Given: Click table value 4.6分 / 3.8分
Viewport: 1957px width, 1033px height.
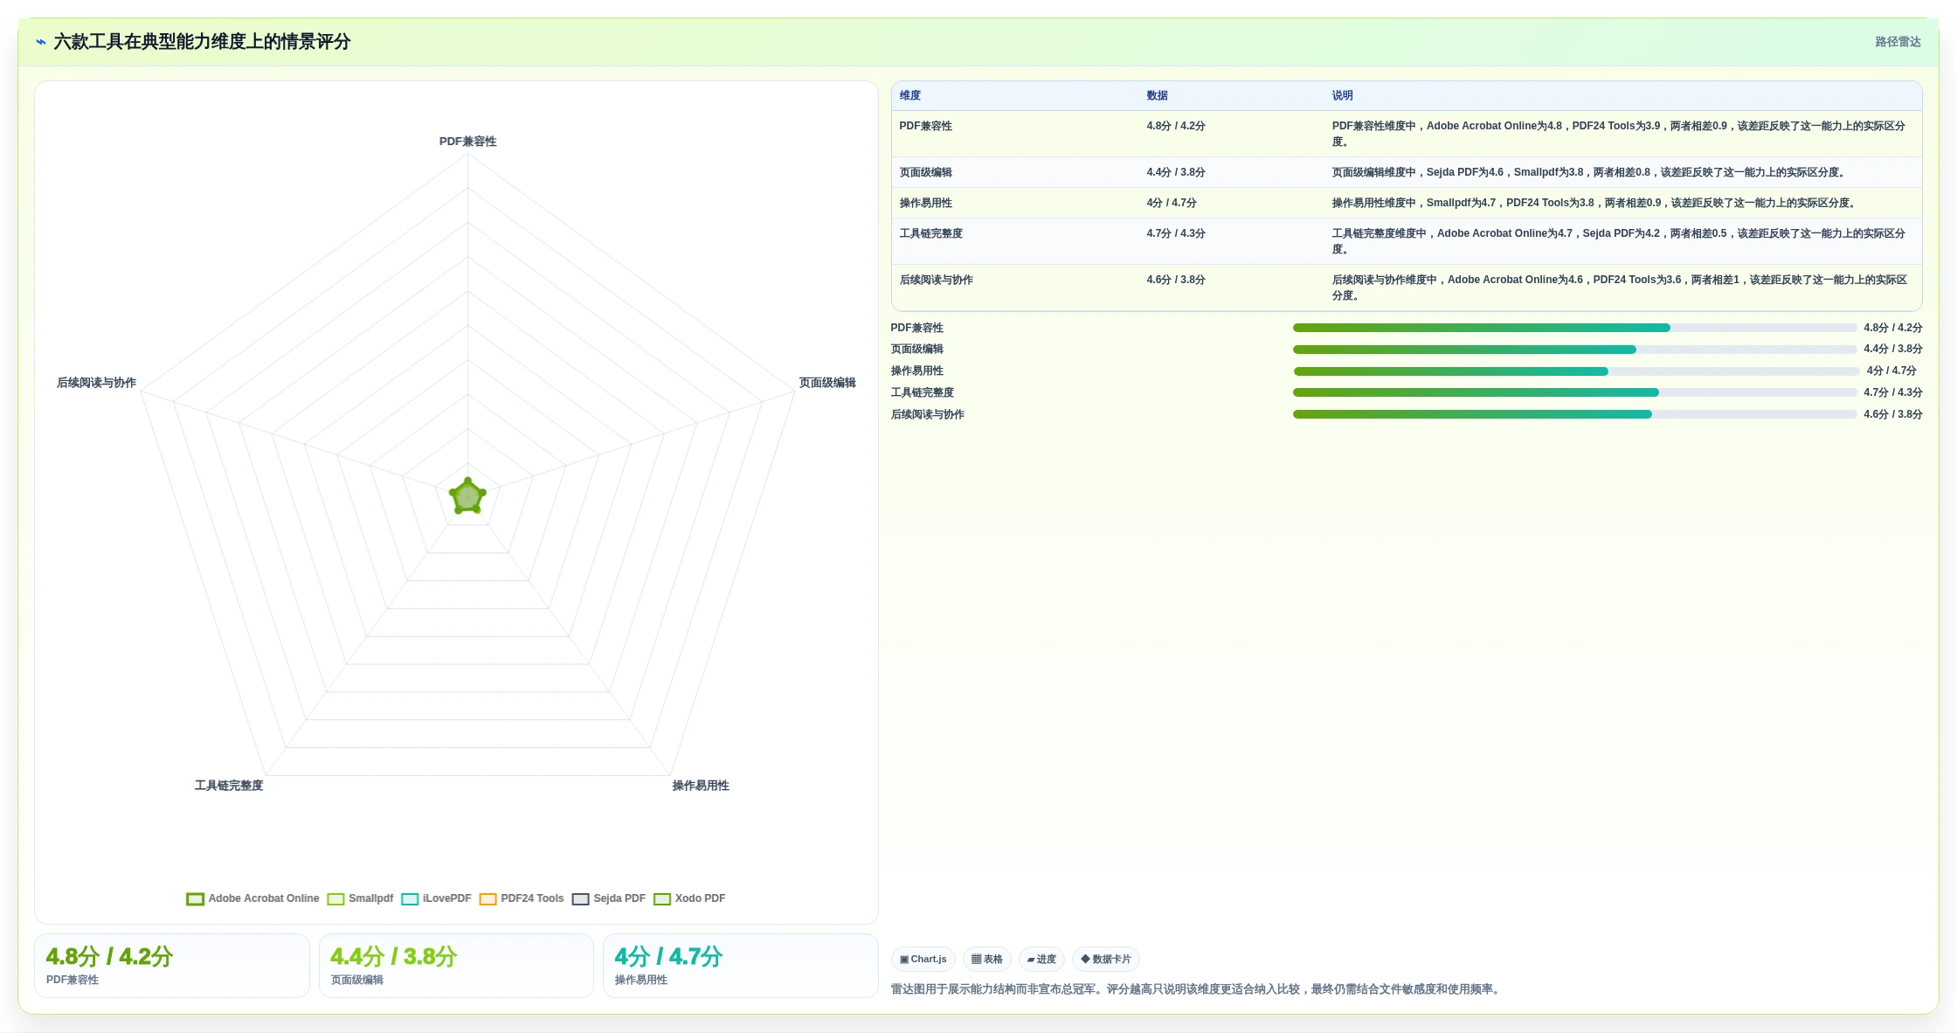Looking at the screenshot, I should click(x=1176, y=280).
